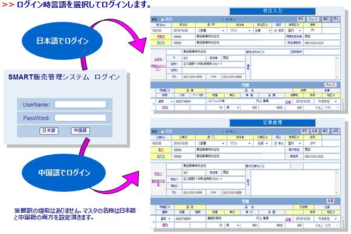
Task: Go to next record arrow beside 4/10 in 受注入力
Action: point(235,20)
